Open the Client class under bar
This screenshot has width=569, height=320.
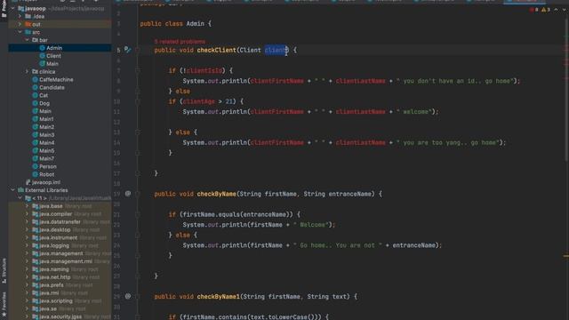coord(53,56)
